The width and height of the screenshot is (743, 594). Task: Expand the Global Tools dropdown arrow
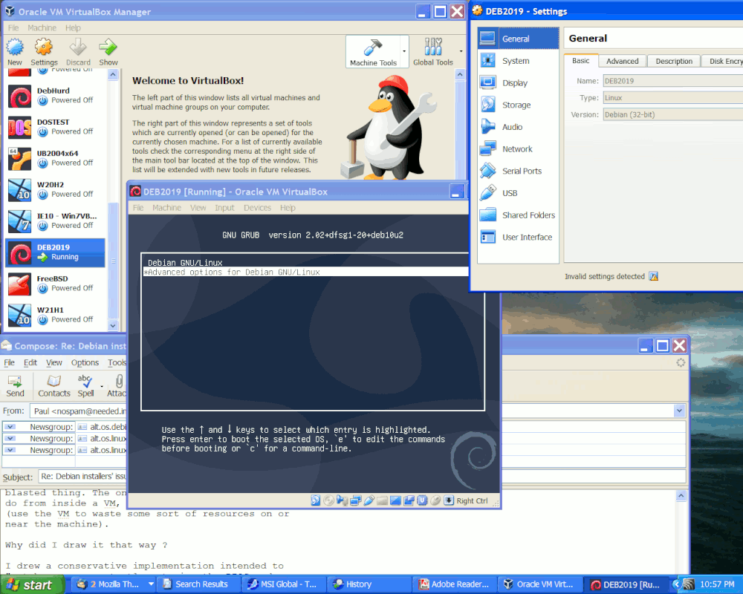coord(461,51)
